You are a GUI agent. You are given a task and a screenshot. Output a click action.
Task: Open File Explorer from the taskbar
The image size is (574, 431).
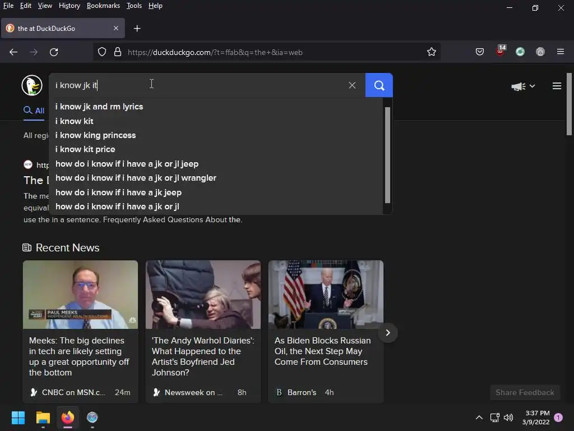(x=43, y=418)
